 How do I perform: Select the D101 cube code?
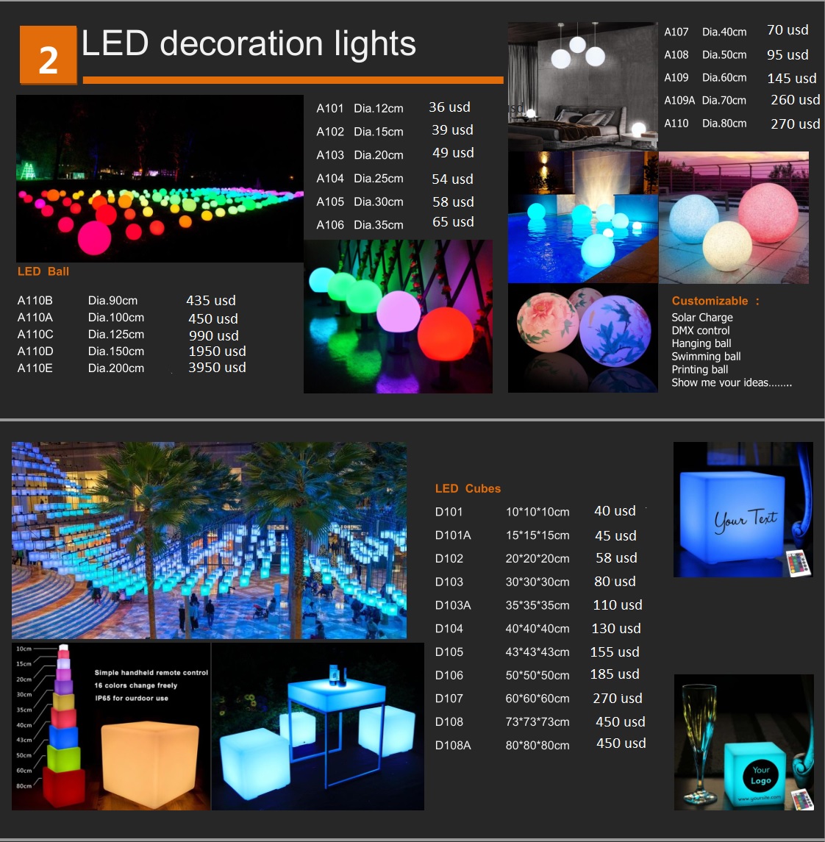pyautogui.click(x=449, y=512)
